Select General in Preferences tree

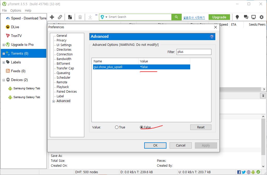pos(62,36)
